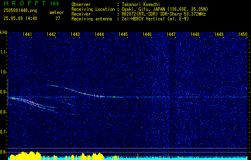Image resolution: width=251 pixels, height=160 pixels.
Task: Click the red spike on carrier line after 1445
Action: [x=138, y=98]
